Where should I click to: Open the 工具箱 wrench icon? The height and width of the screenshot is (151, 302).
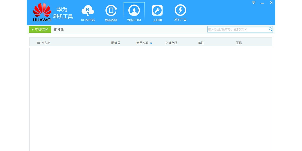(x=157, y=11)
